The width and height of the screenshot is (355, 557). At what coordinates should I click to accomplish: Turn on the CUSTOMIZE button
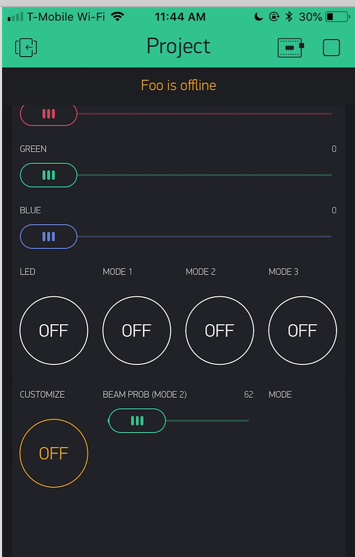[53, 453]
